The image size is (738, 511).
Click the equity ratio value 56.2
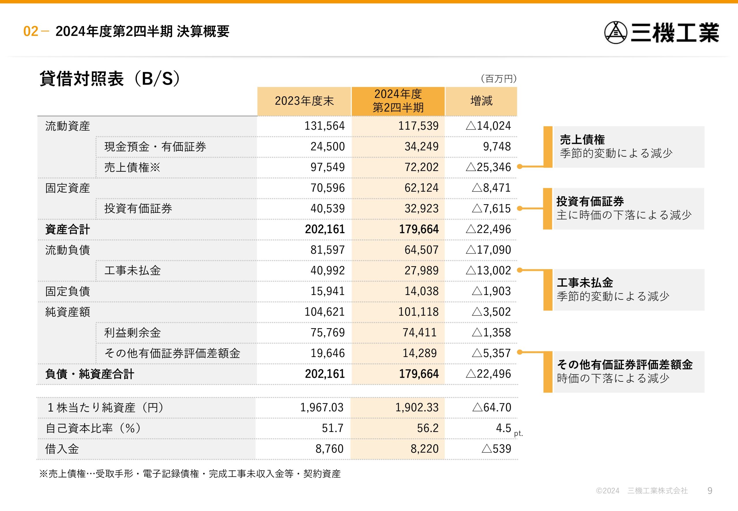(428, 428)
